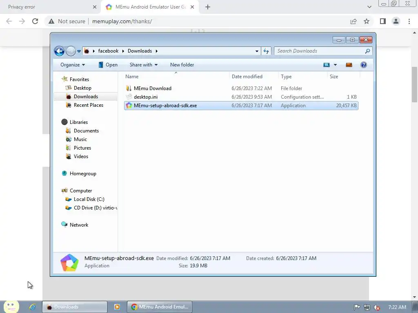This screenshot has height=313, width=418.
Task: Sort by Type column header
Action: click(302, 76)
